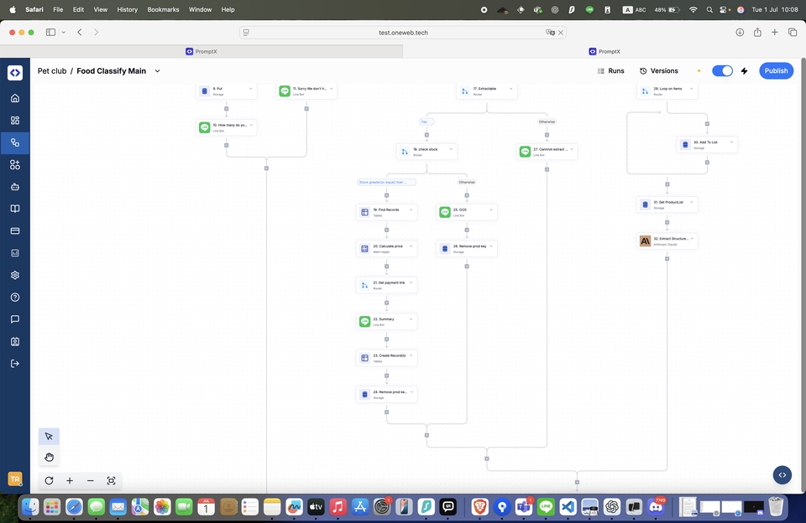
Task: Select the hand pan tool
Action: pos(49,457)
